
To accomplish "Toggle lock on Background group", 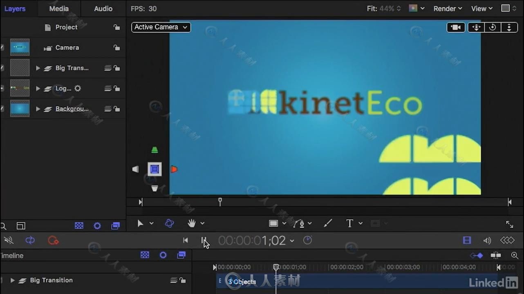I will (x=117, y=109).
